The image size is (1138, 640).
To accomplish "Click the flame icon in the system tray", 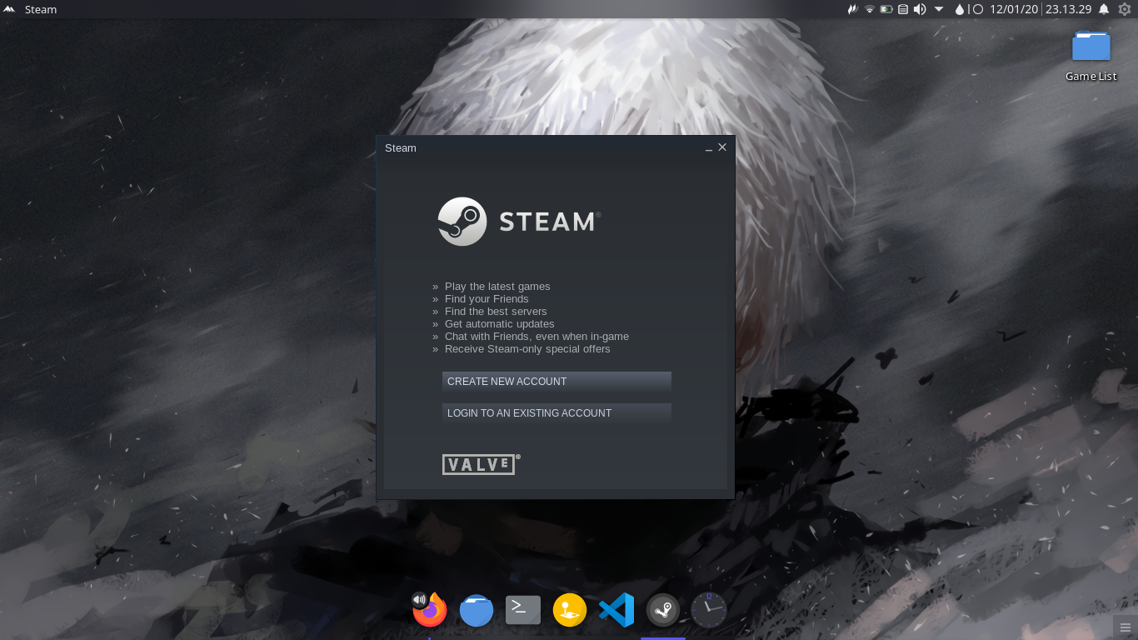I will click(852, 9).
